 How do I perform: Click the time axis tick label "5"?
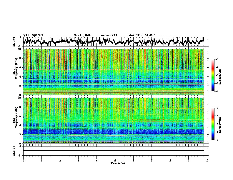[x=115, y=161]
